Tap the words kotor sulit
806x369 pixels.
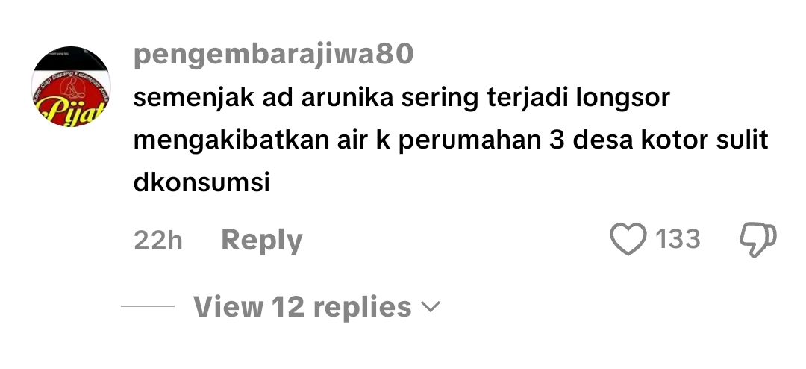[705, 140]
